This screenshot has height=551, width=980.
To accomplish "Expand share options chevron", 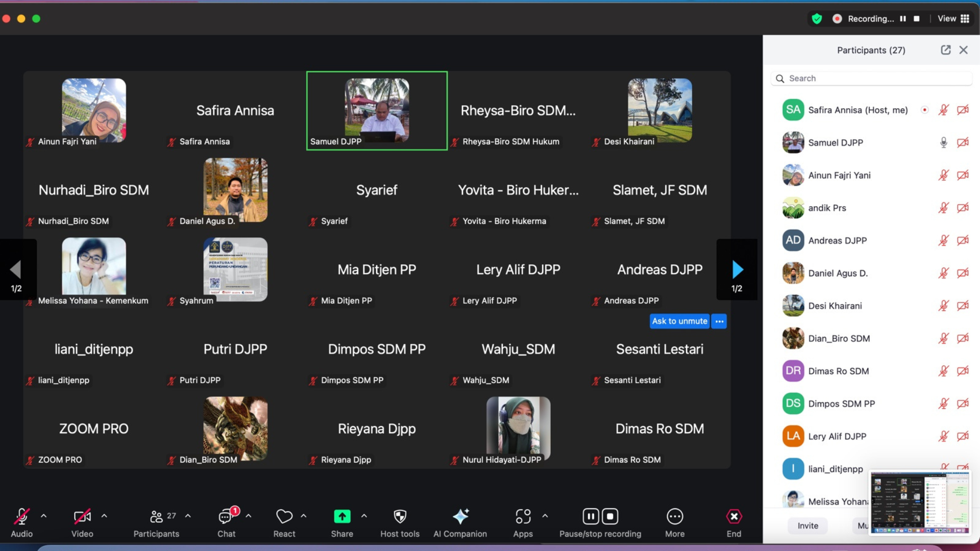I will click(364, 516).
